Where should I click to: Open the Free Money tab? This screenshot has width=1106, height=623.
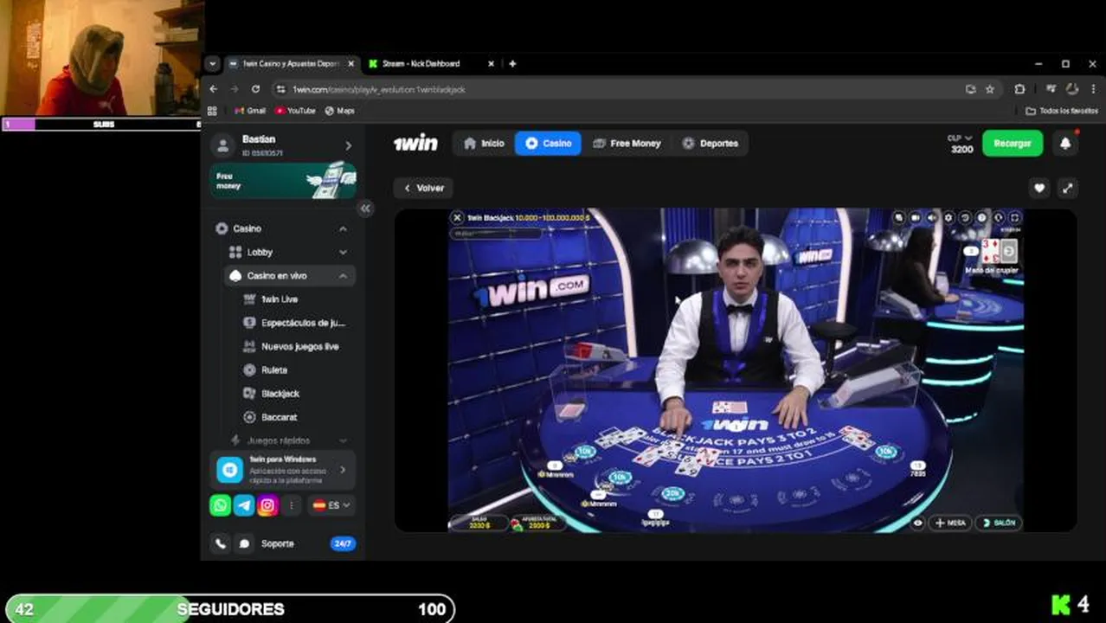point(627,144)
